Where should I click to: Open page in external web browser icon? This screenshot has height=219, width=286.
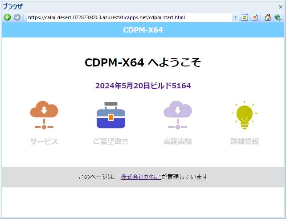coord(278,17)
